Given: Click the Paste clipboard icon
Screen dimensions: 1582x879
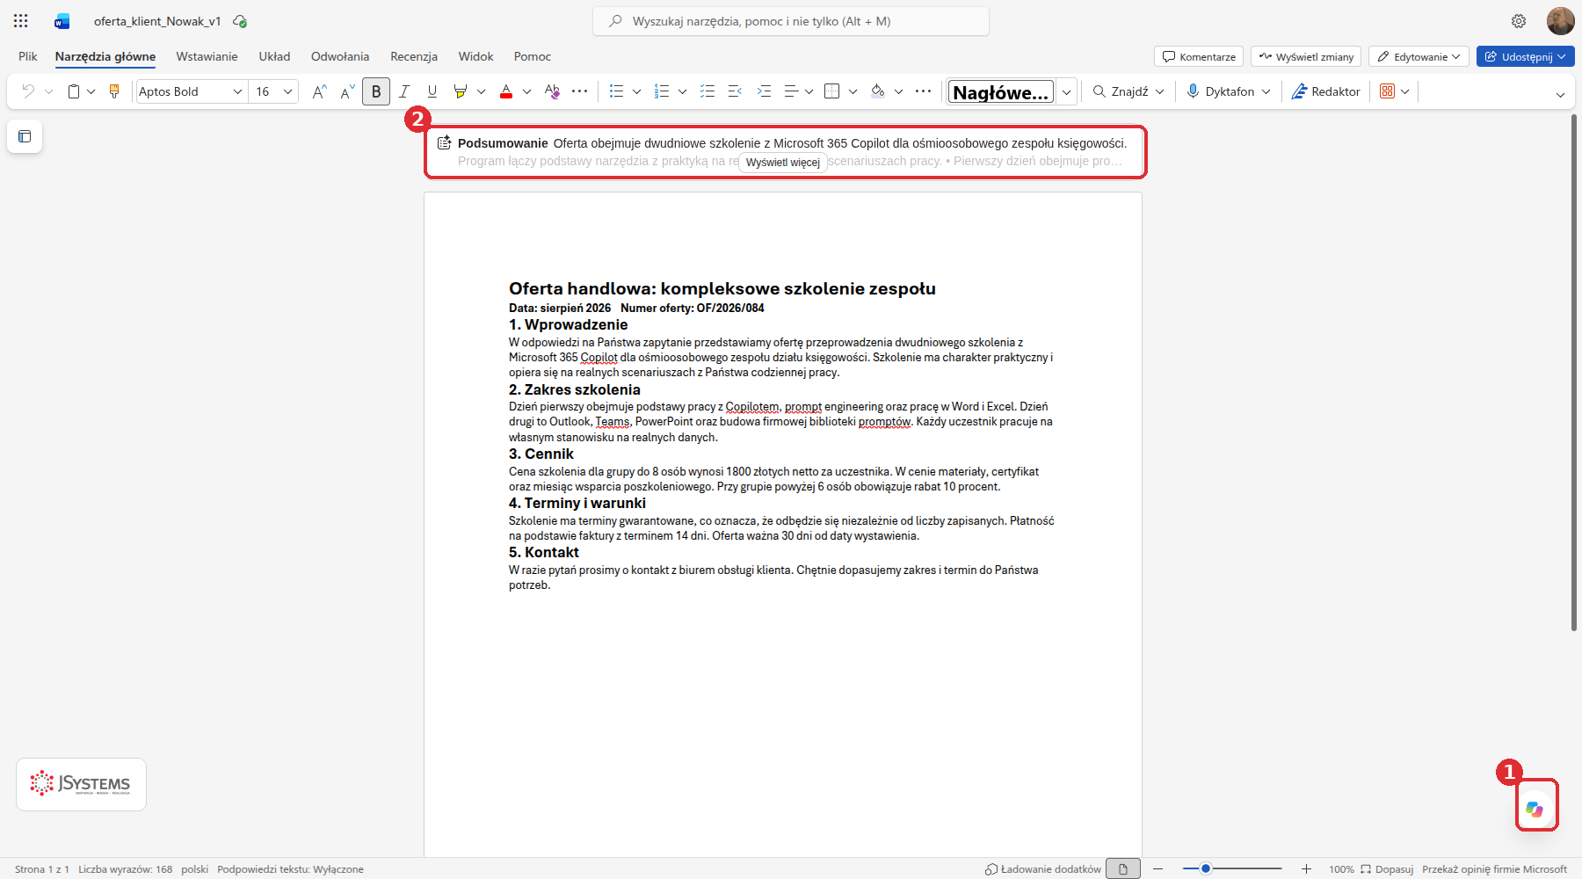Looking at the screenshot, I should (74, 91).
